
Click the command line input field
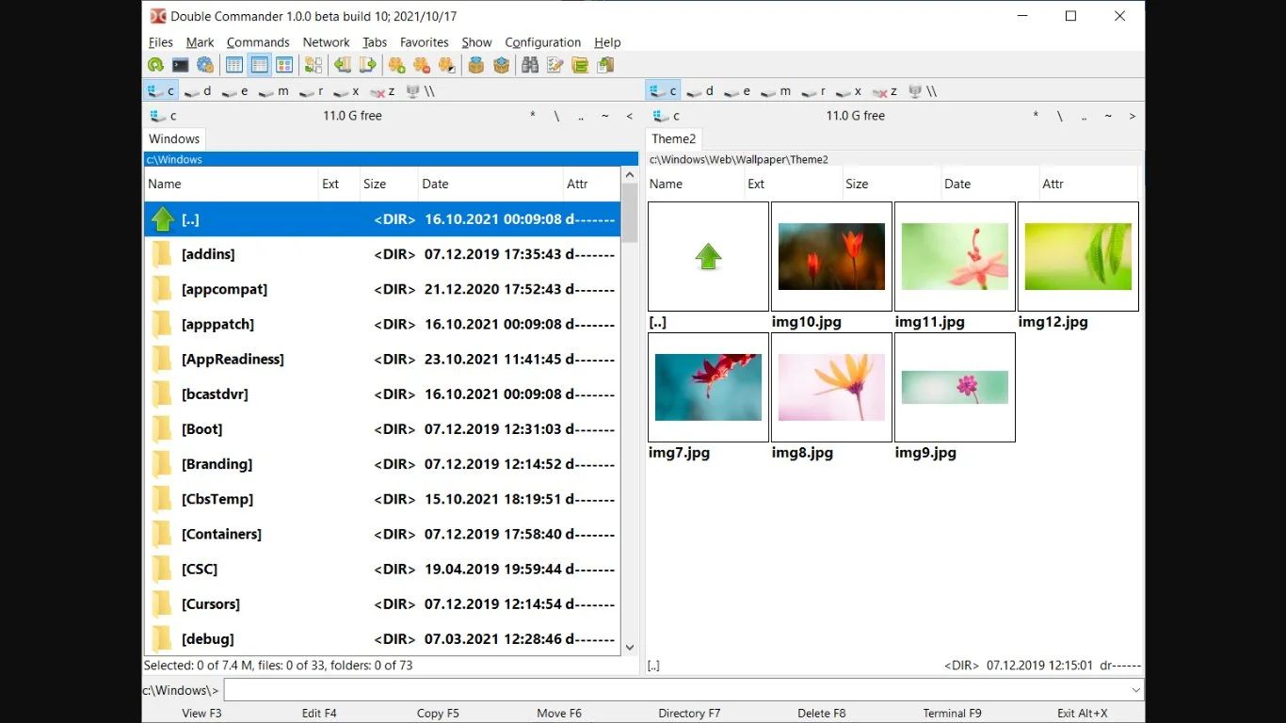point(676,690)
